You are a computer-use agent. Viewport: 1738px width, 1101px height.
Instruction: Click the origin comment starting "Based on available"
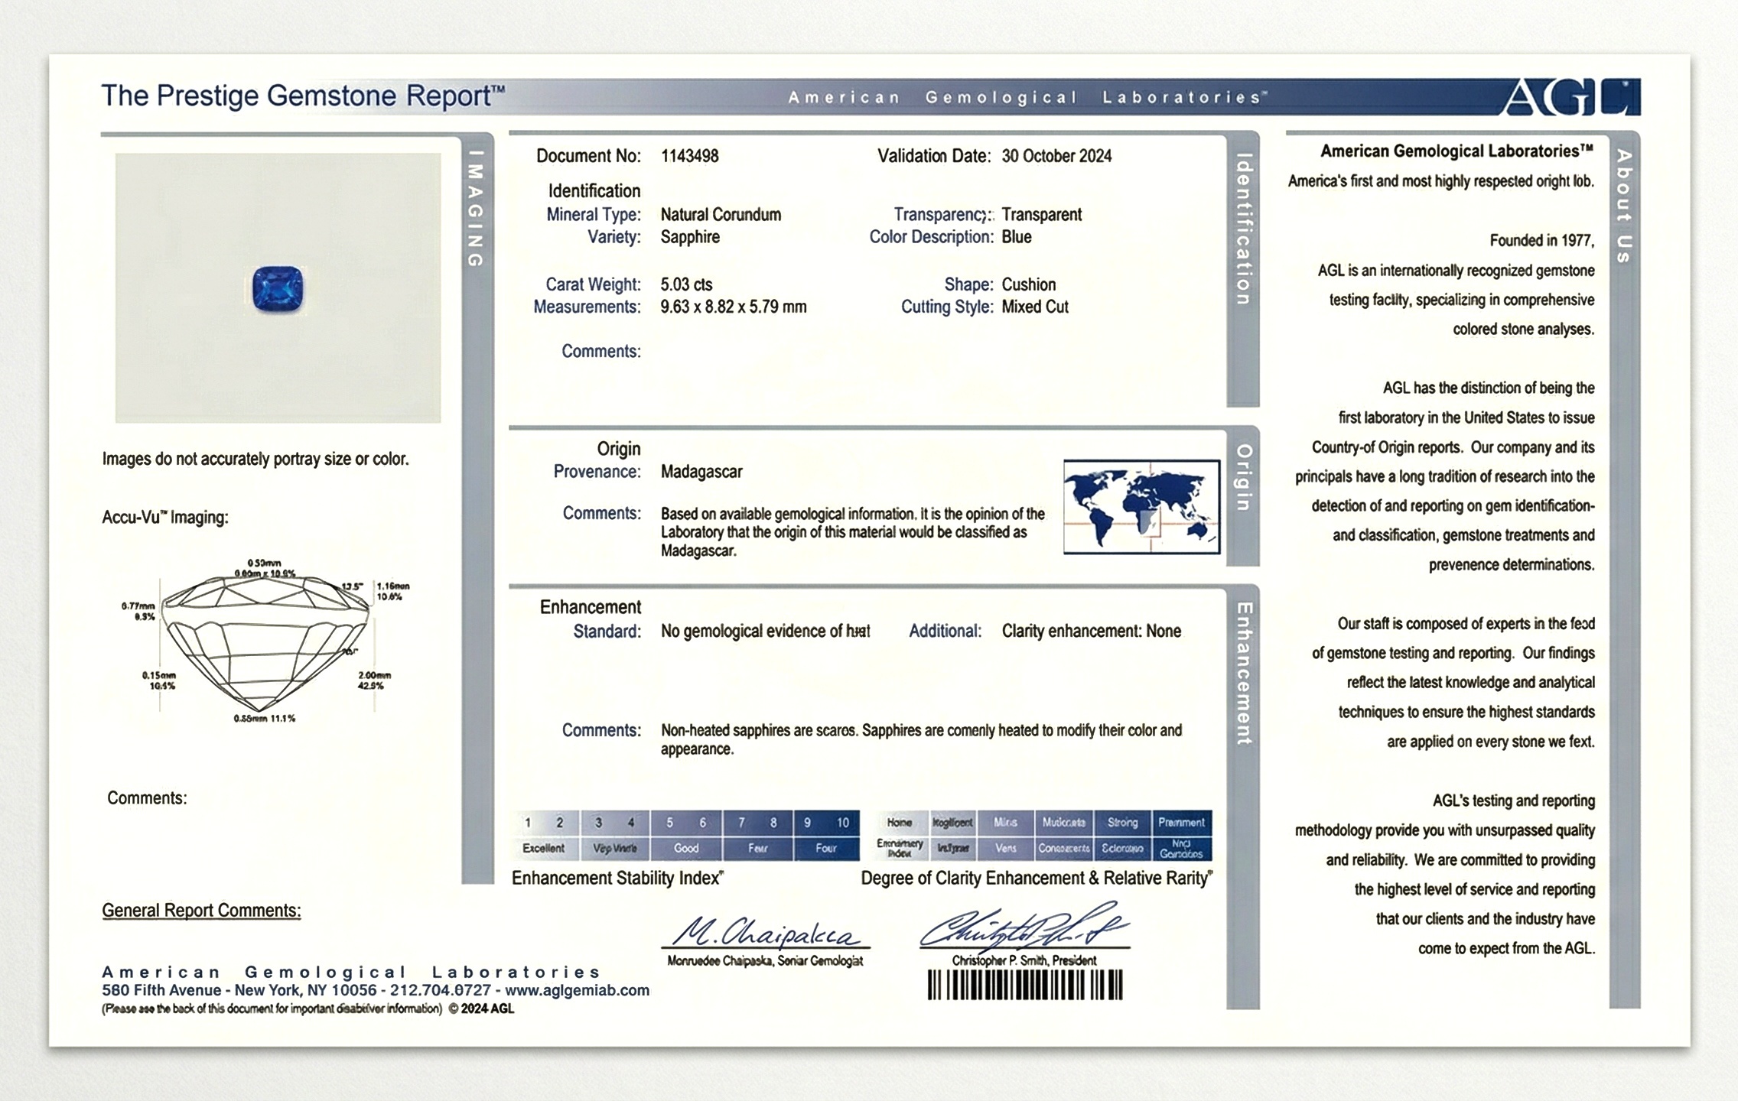(x=853, y=532)
